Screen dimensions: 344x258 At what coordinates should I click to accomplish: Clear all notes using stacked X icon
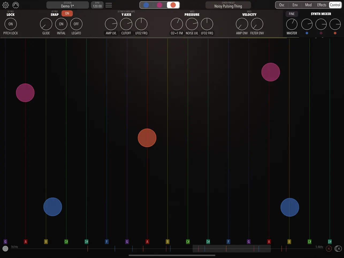[338, 248]
